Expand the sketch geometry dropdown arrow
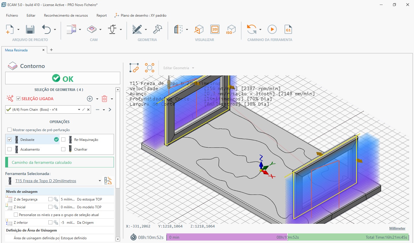This screenshot has width=414, height=243. [146, 30]
